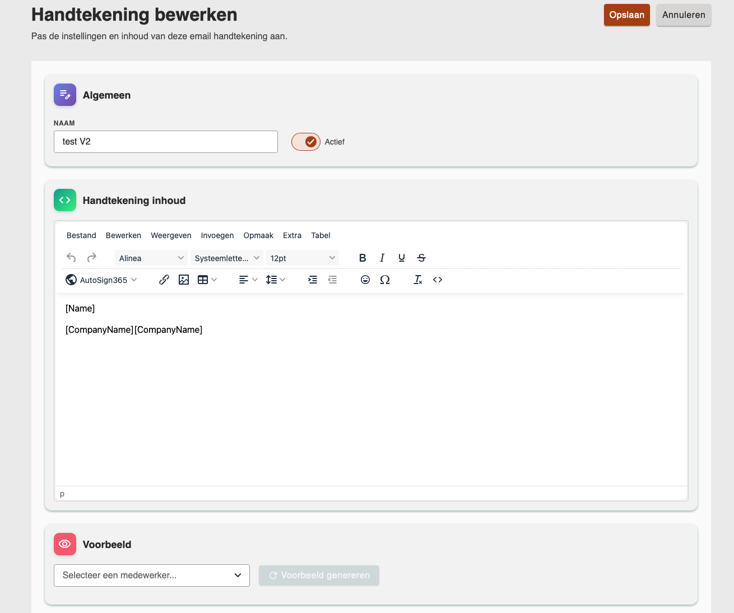Screen dimensions: 734x613
Task: Open the emoji picker
Action: click(365, 280)
